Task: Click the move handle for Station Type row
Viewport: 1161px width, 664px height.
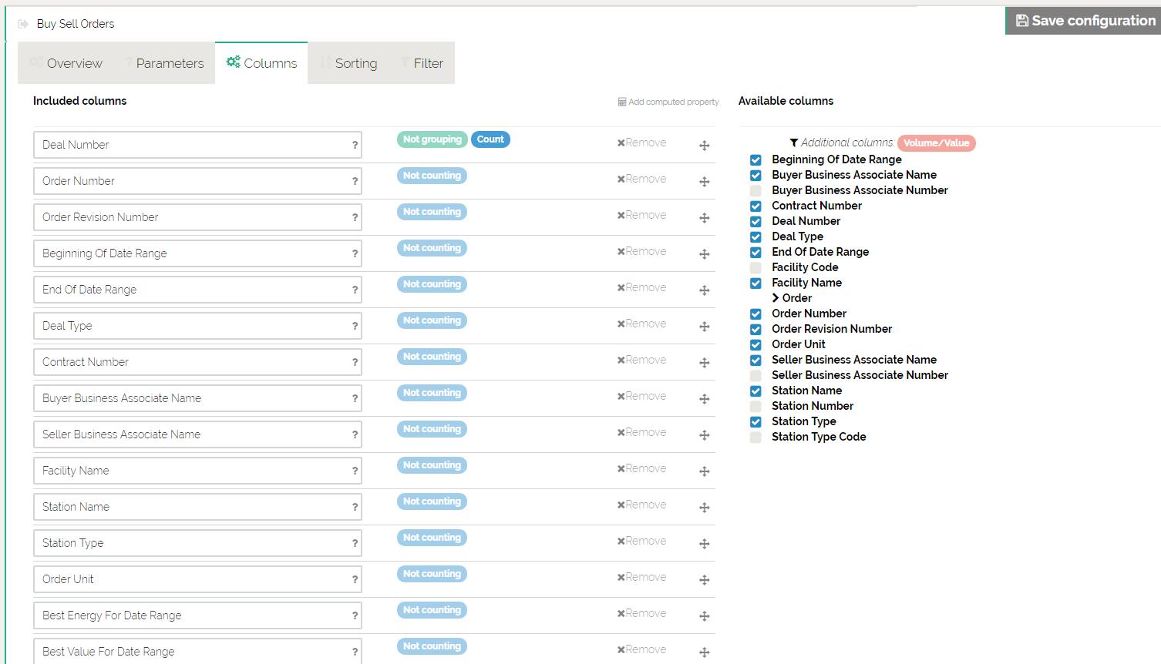Action: (x=704, y=544)
